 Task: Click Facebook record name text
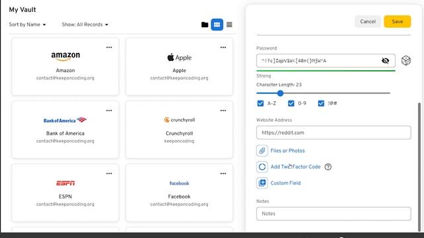tap(180, 196)
